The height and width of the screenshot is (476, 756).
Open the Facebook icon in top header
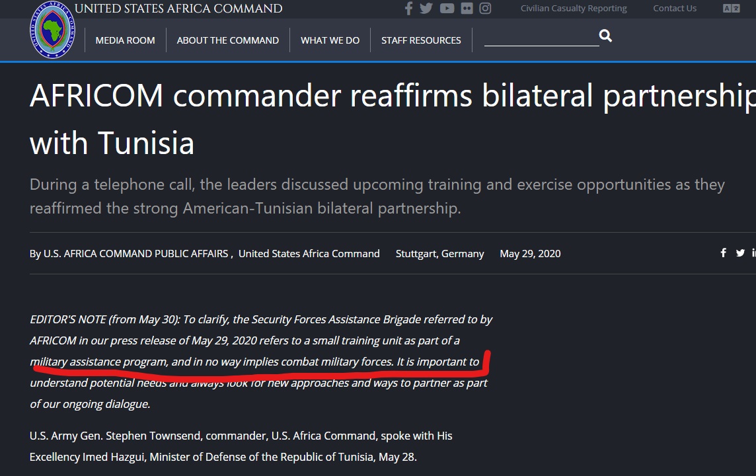(x=408, y=8)
